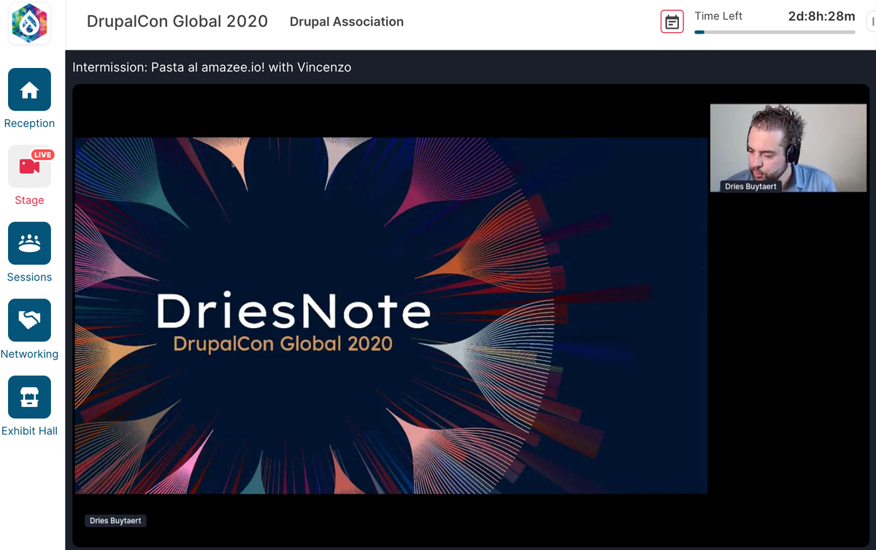Click the Dries Buytaert name tag on the slide video
The height and width of the screenshot is (550, 876).
tap(115, 521)
